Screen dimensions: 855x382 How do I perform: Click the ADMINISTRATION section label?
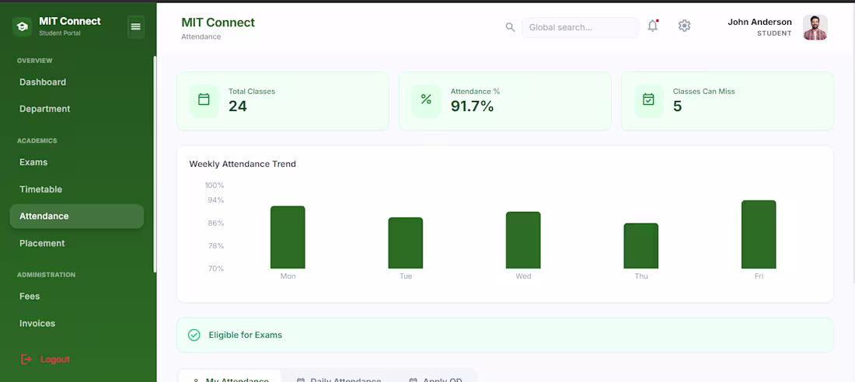pyautogui.click(x=47, y=275)
